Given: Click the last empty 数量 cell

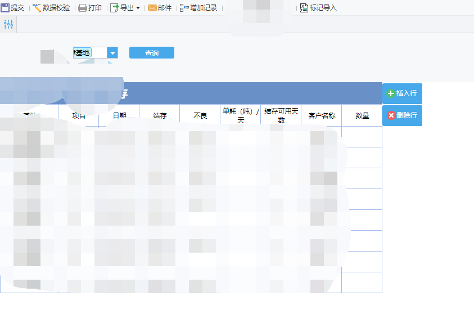Looking at the screenshot, I should pos(362,282).
